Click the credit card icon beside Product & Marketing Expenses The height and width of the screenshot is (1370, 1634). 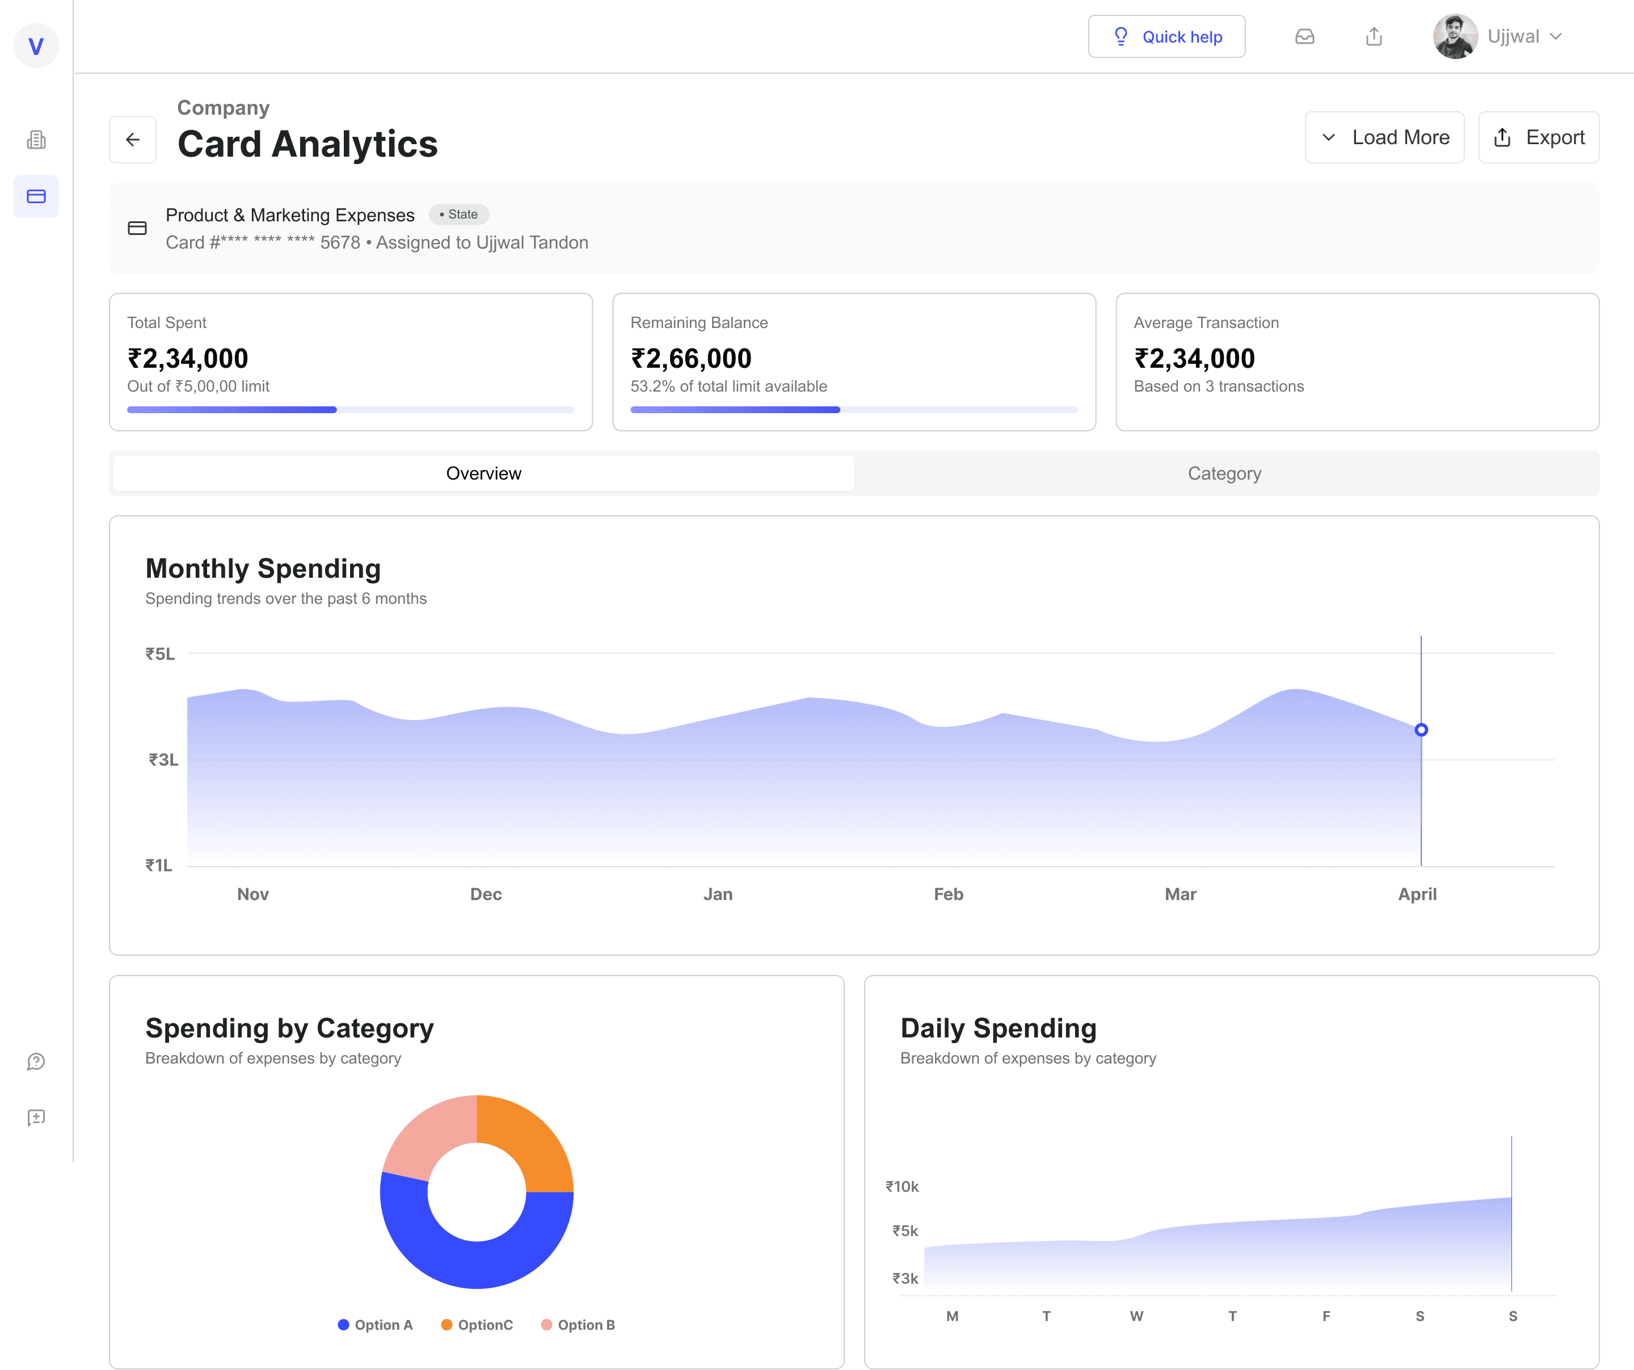click(x=137, y=228)
